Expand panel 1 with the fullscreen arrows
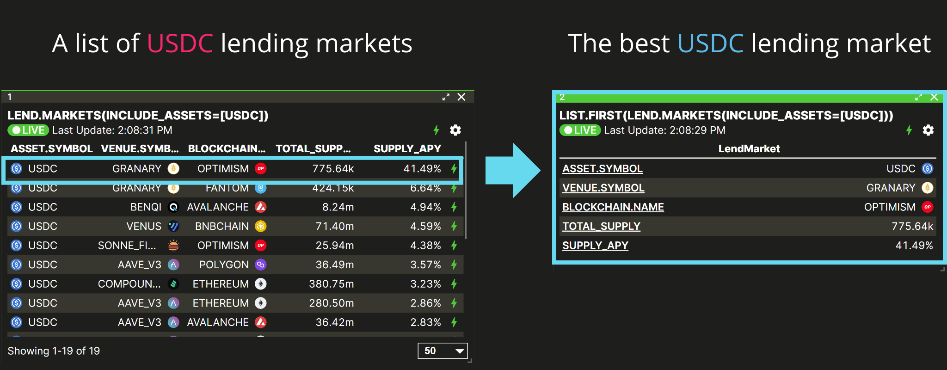 (x=446, y=97)
